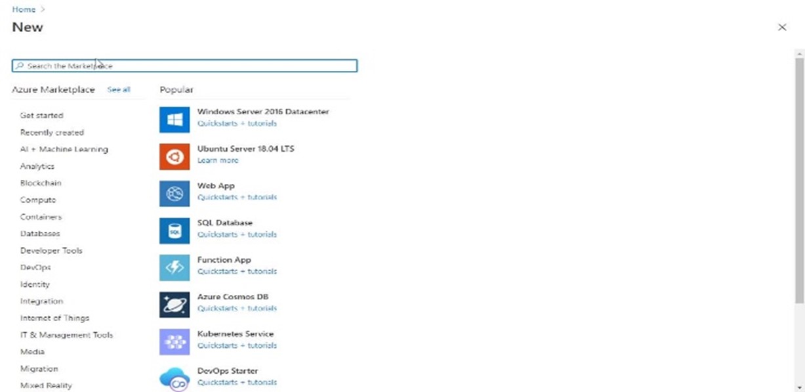Viewport: 805px width, 392px height.
Task: Select the Ubuntu Server icon
Action: click(174, 157)
